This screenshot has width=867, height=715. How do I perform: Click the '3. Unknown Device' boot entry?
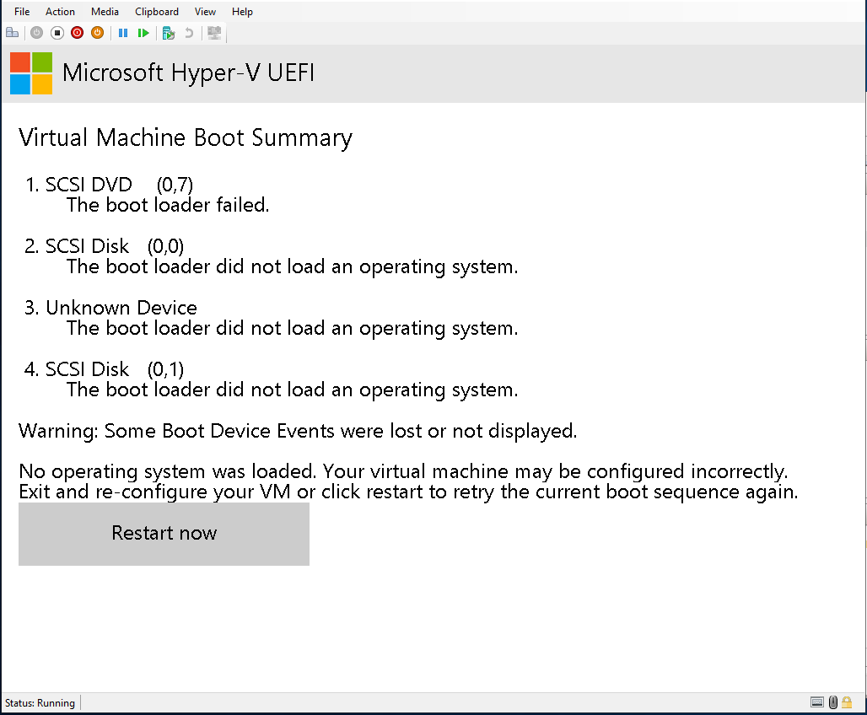tap(110, 308)
